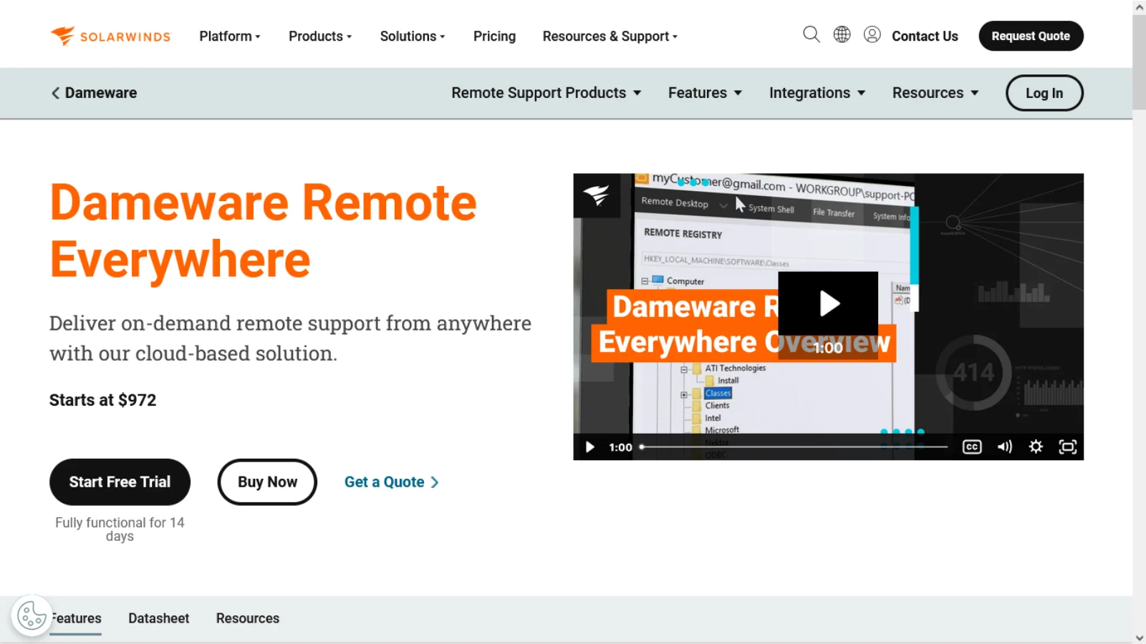Expand the Solutions menu
This screenshot has width=1146, height=644.
[413, 36]
